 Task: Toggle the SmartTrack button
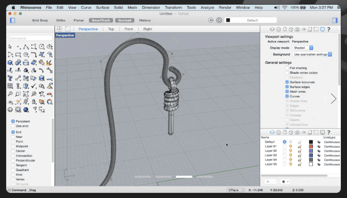tap(101, 20)
